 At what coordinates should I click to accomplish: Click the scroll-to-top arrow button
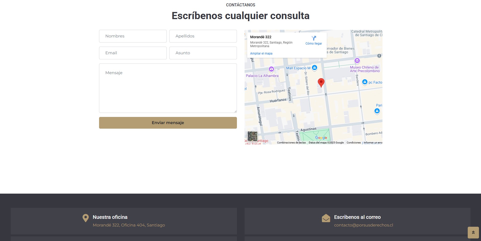[x=474, y=232]
